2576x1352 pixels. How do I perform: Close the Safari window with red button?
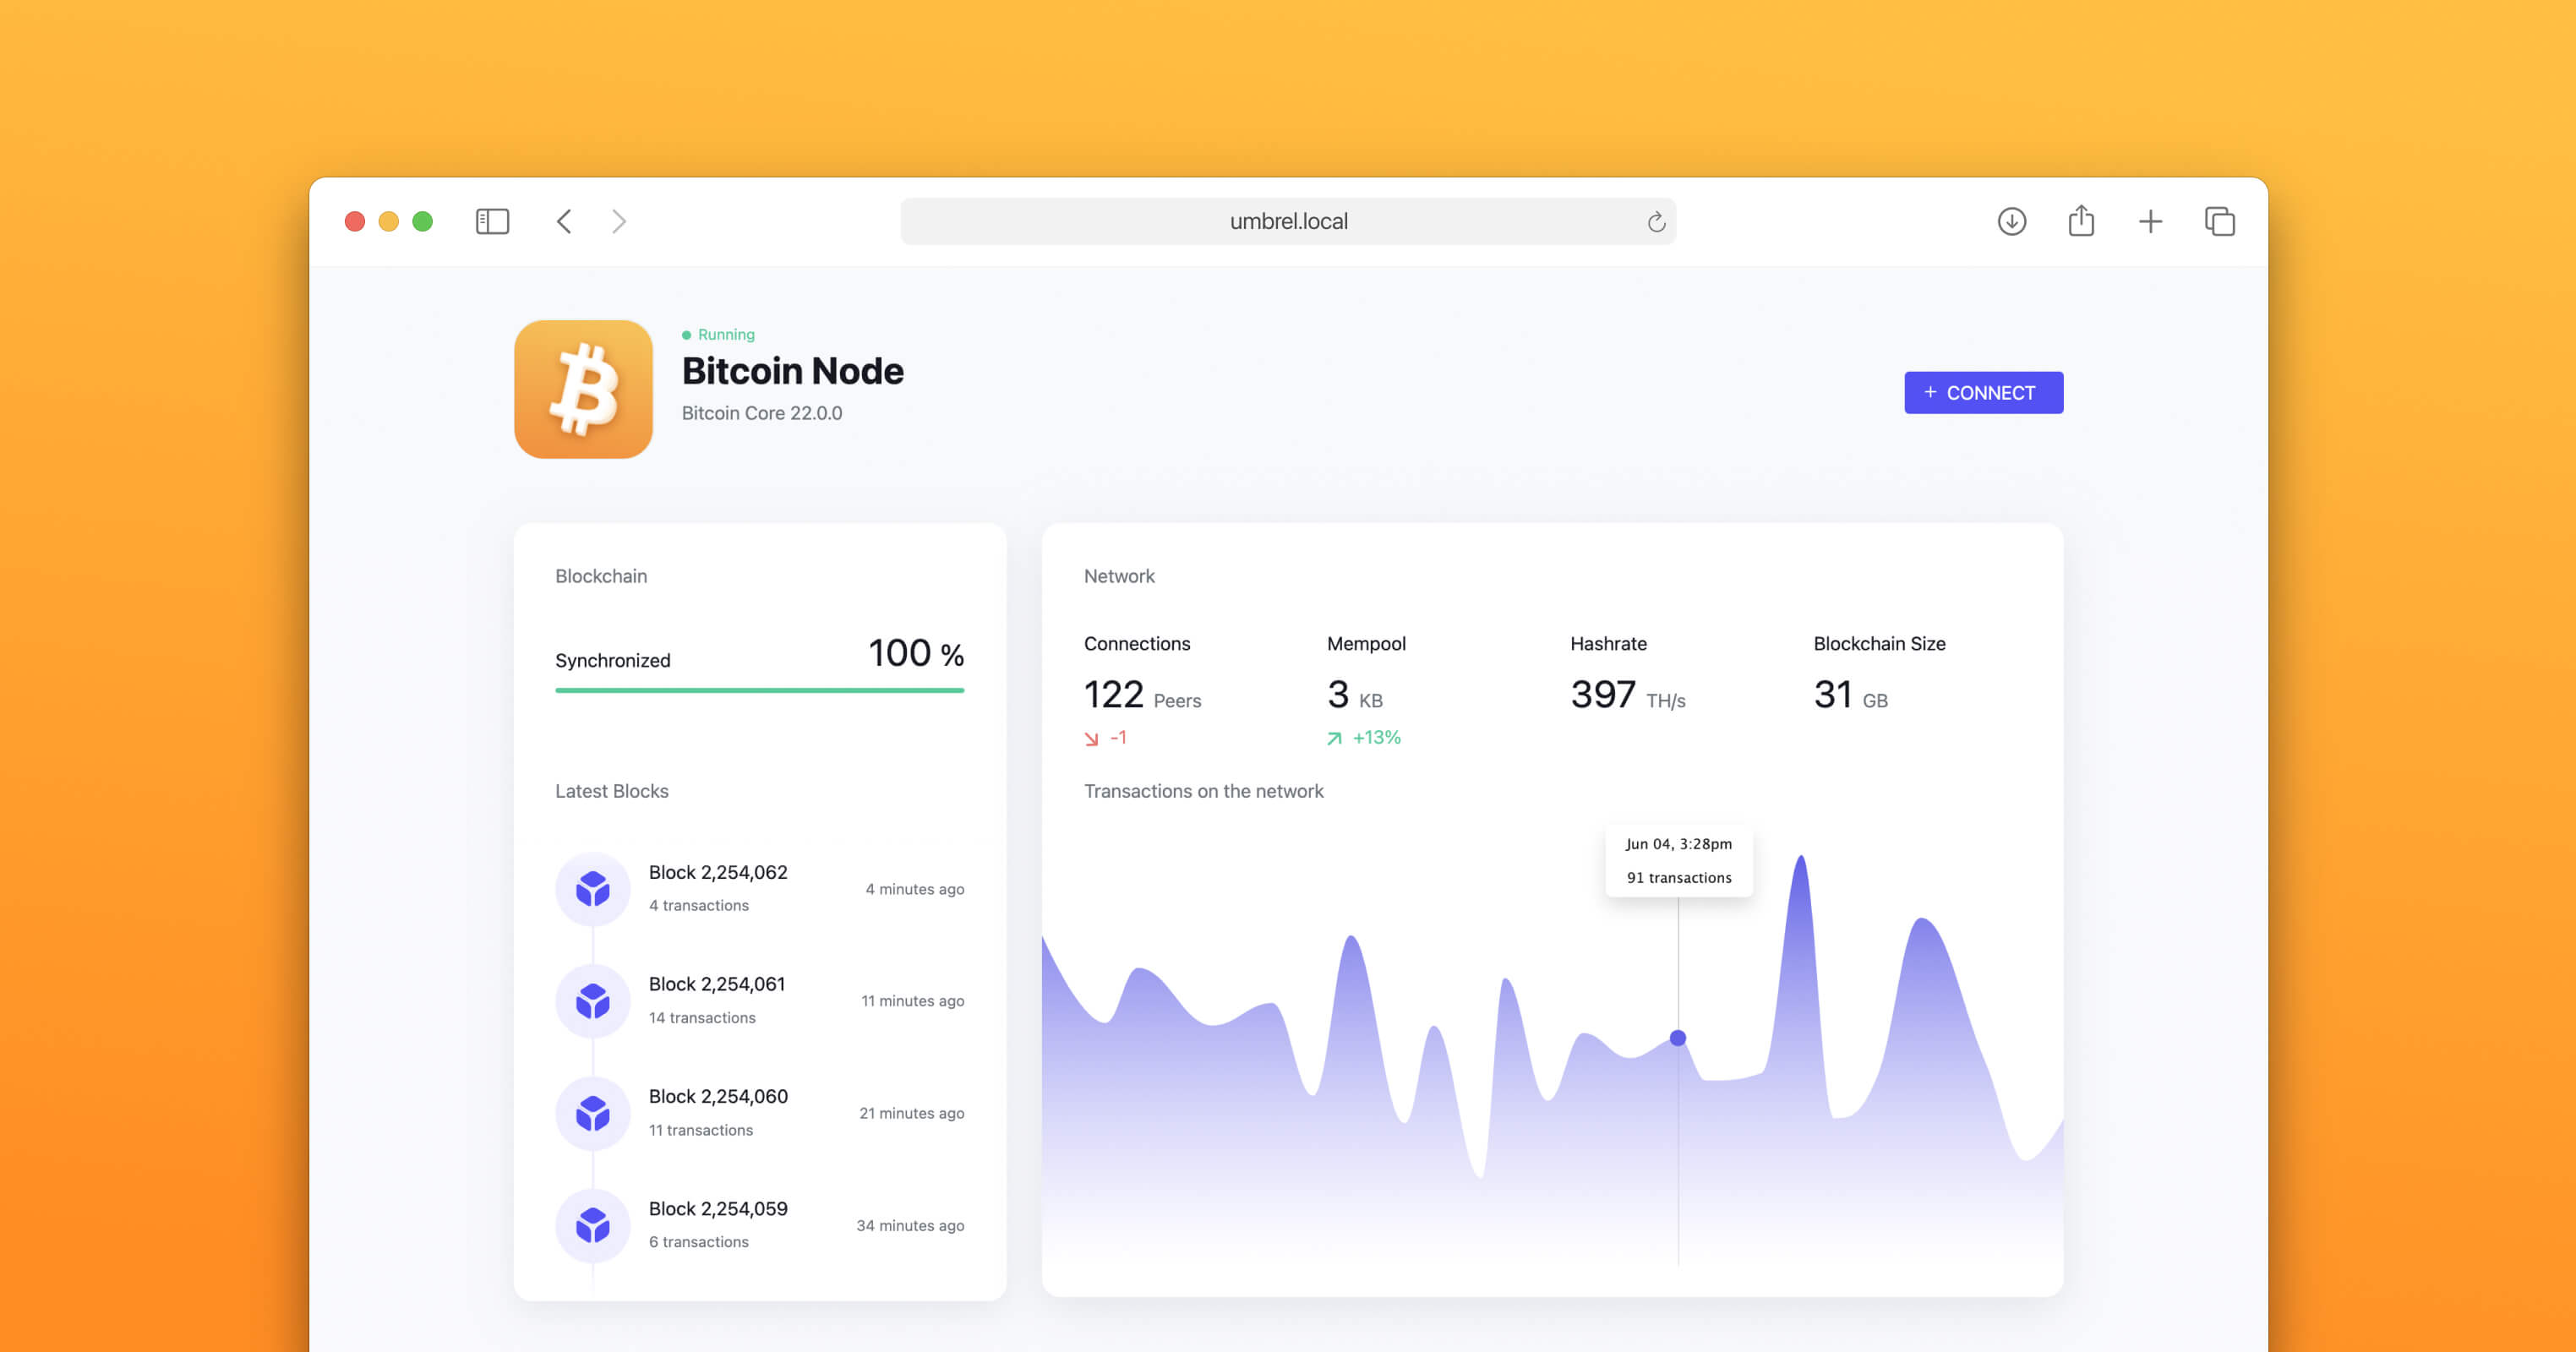point(354,221)
